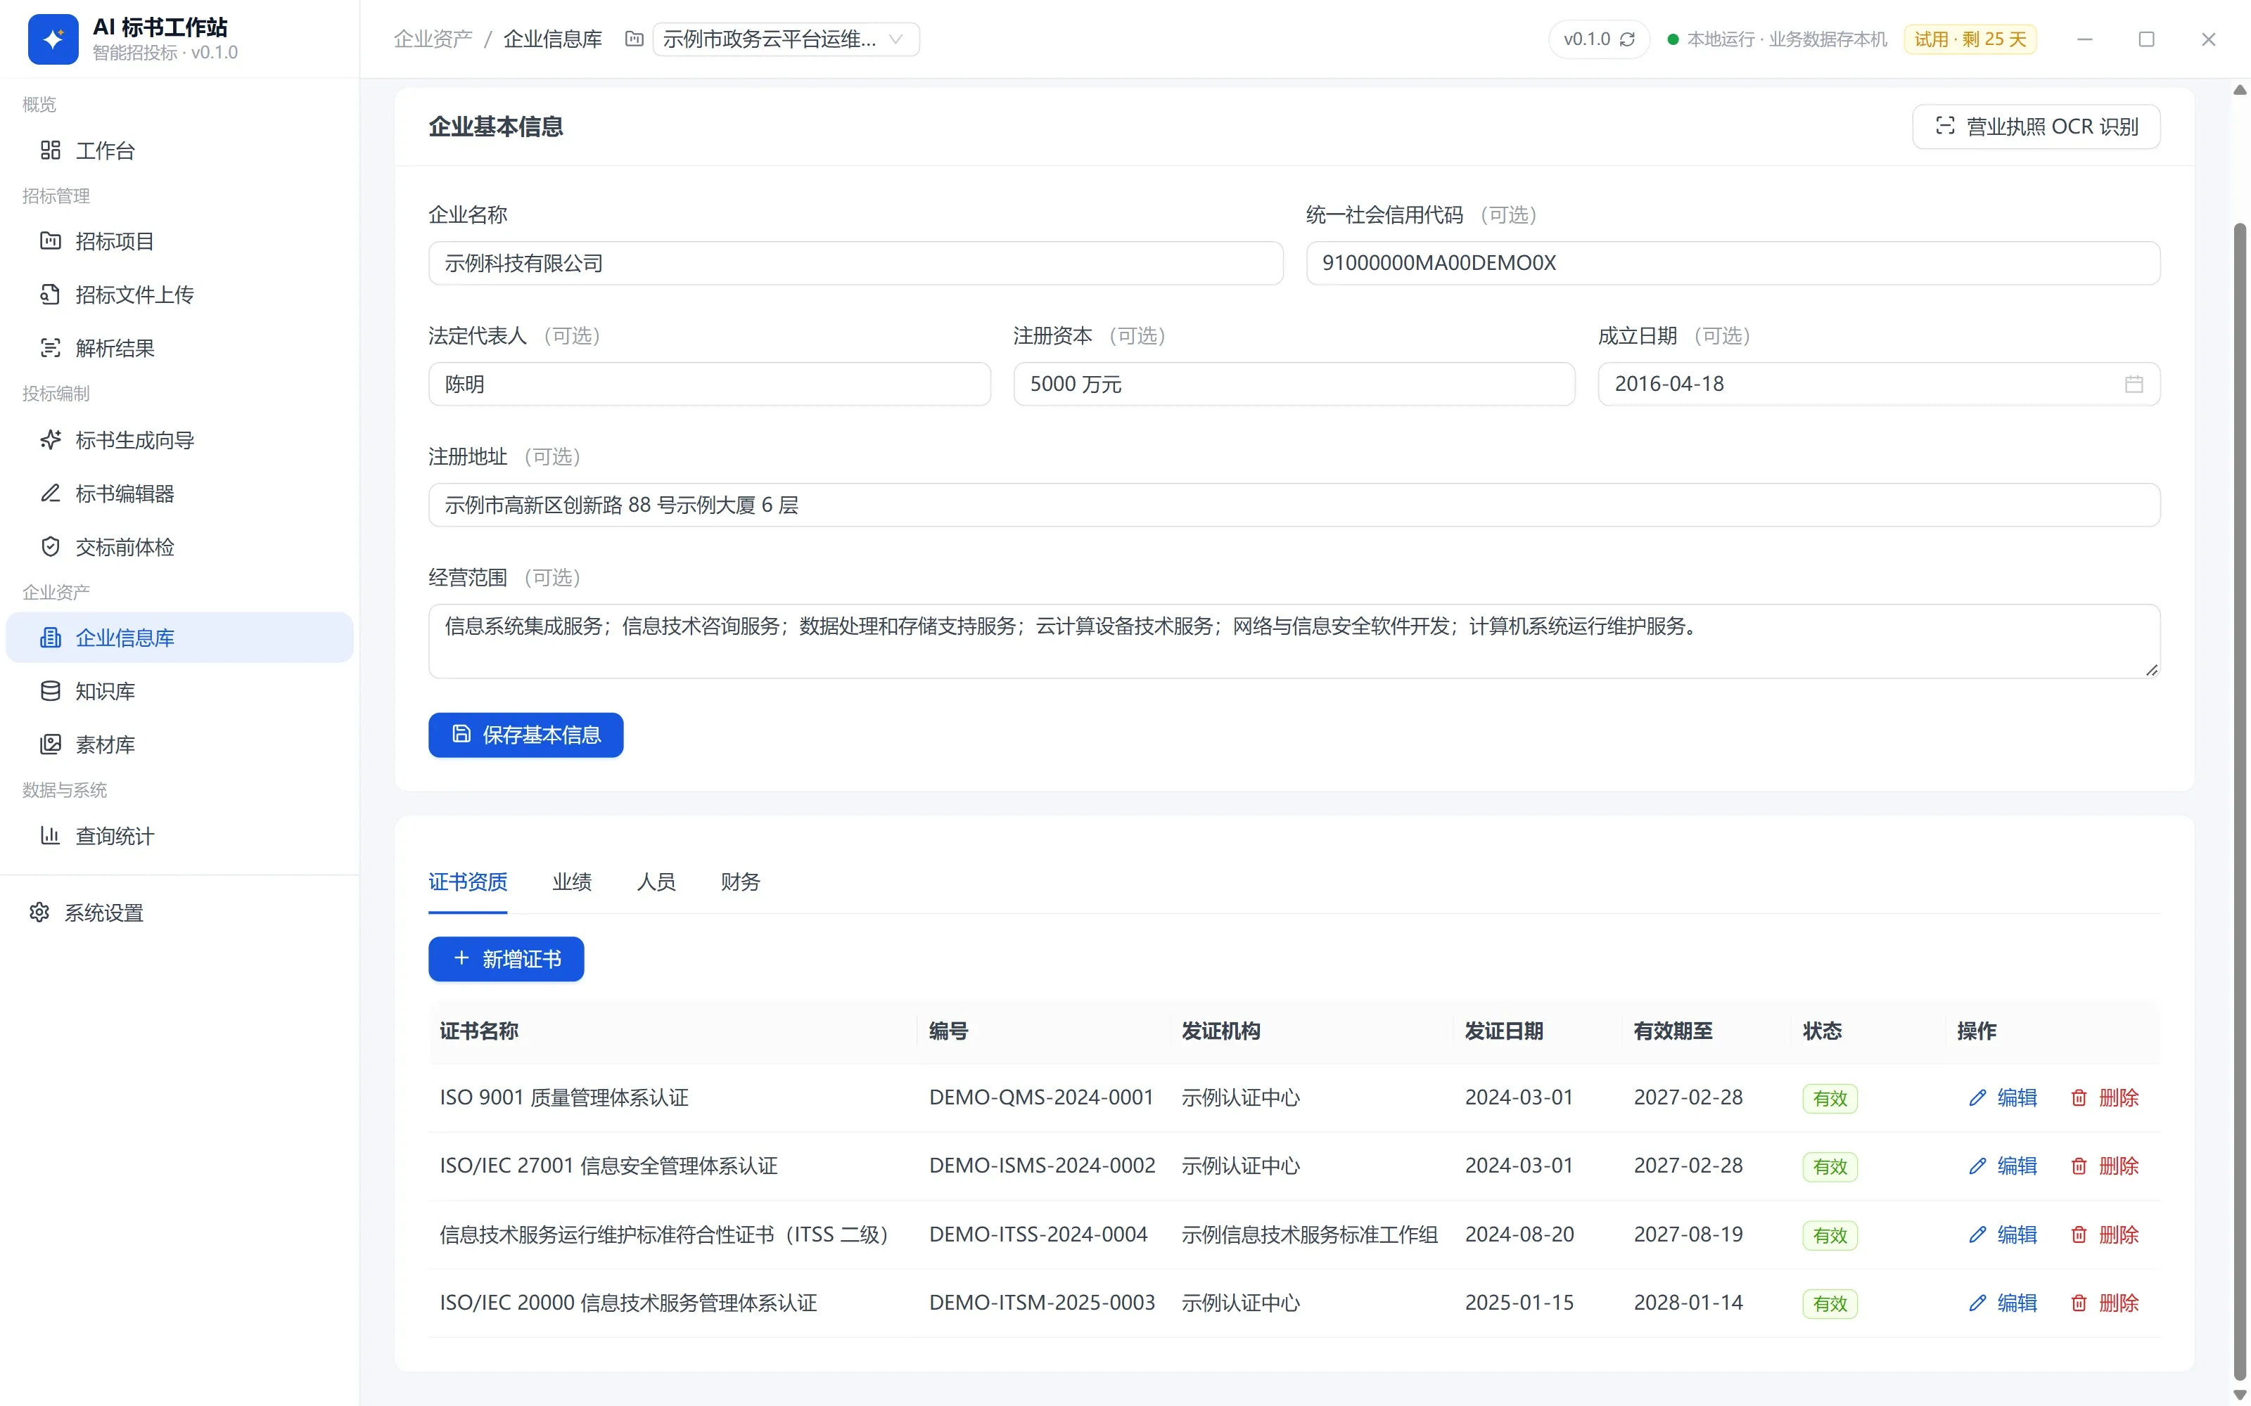Select 企业信息库 in the sidebar

179,637
